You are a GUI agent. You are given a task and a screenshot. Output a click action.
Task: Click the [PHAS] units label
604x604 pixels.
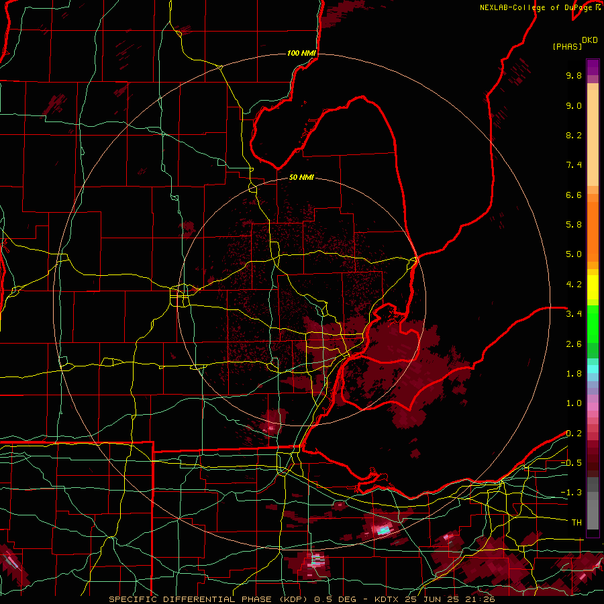[x=567, y=46]
